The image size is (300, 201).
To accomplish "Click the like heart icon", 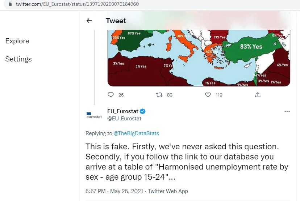I will point(208,95).
